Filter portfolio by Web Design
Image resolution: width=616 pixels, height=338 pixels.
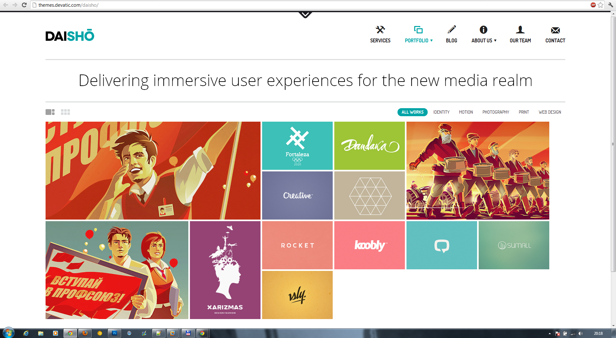(x=550, y=112)
